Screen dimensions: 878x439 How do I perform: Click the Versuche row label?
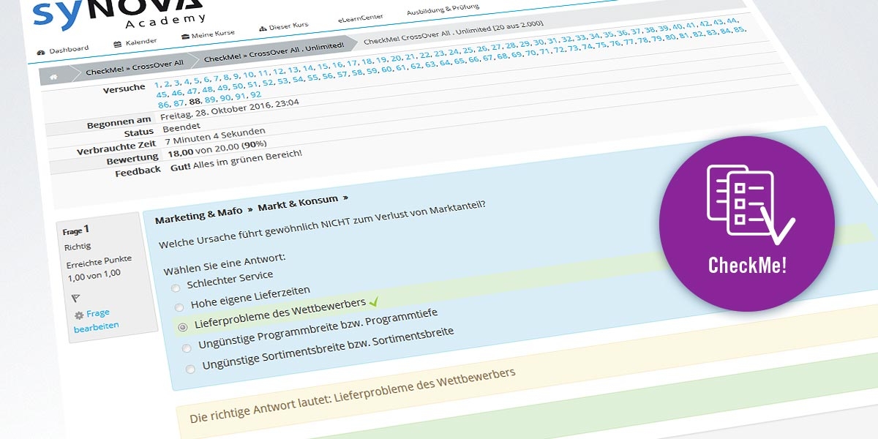click(125, 89)
